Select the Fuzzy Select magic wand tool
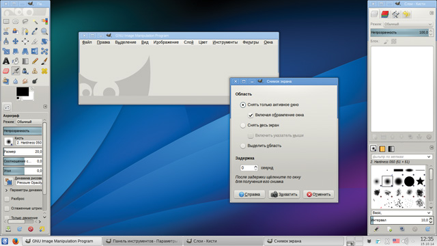The width and height of the screenshot is (437, 246). pyautogui.click(x=35, y=21)
